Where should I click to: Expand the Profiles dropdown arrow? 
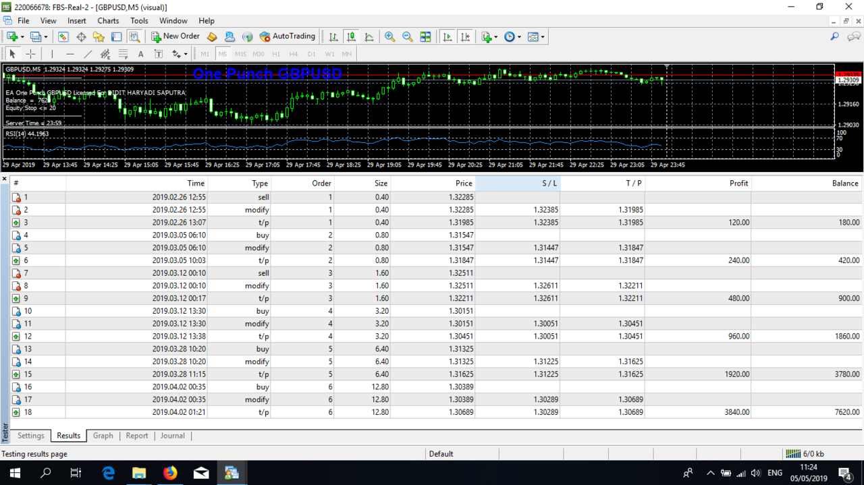45,37
